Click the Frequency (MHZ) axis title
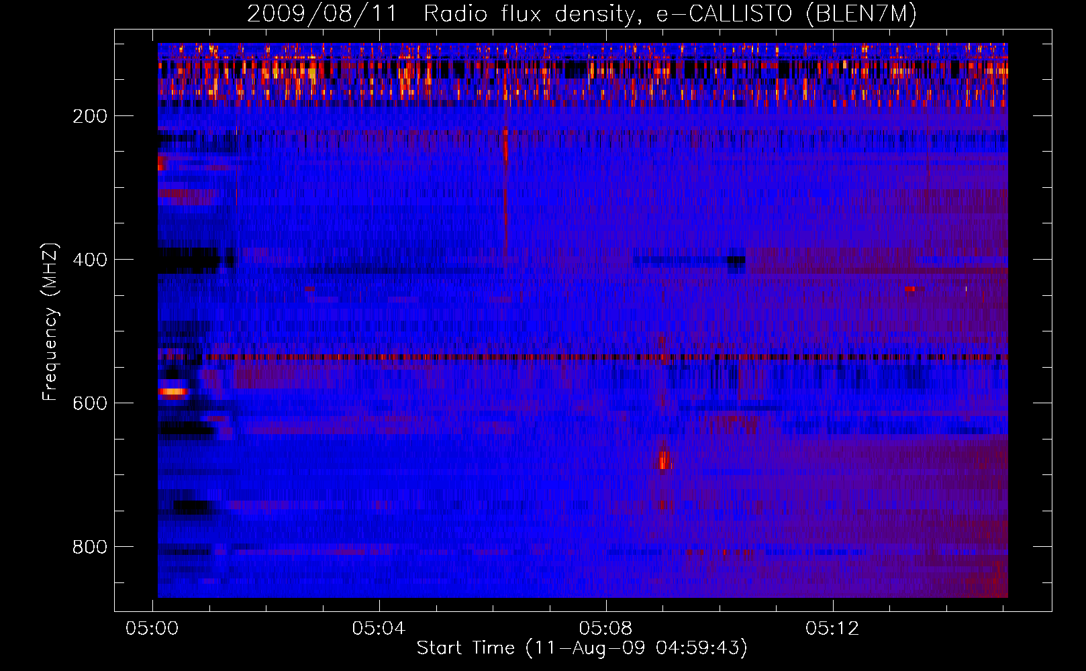Image resolution: width=1086 pixels, height=671 pixels. coord(50,321)
